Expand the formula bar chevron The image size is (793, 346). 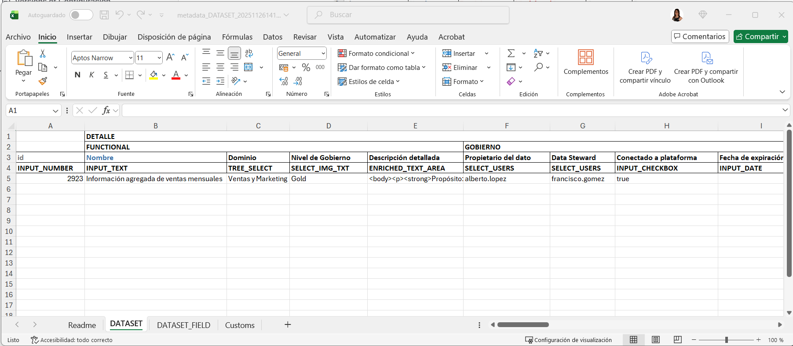(785, 110)
